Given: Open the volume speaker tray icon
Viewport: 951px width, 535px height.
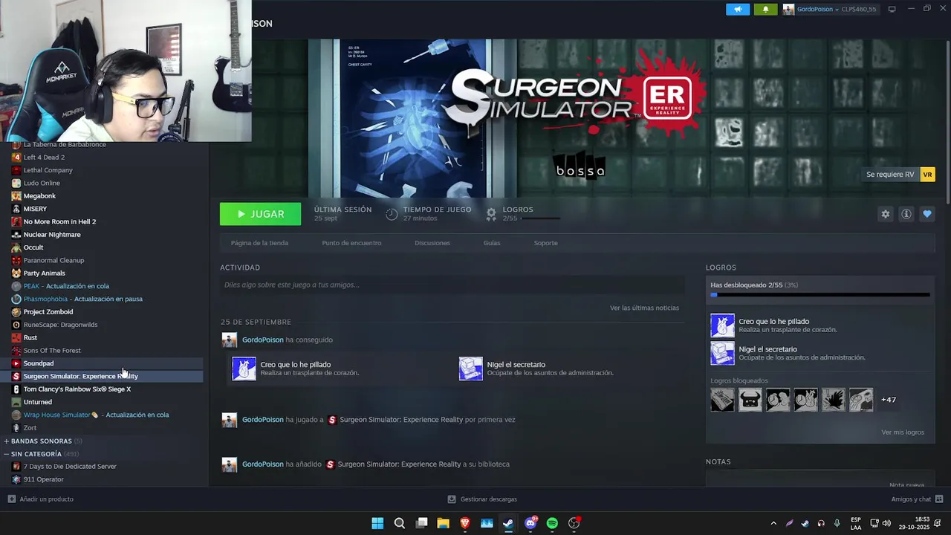Looking at the screenshot, I should click(886, 523).
